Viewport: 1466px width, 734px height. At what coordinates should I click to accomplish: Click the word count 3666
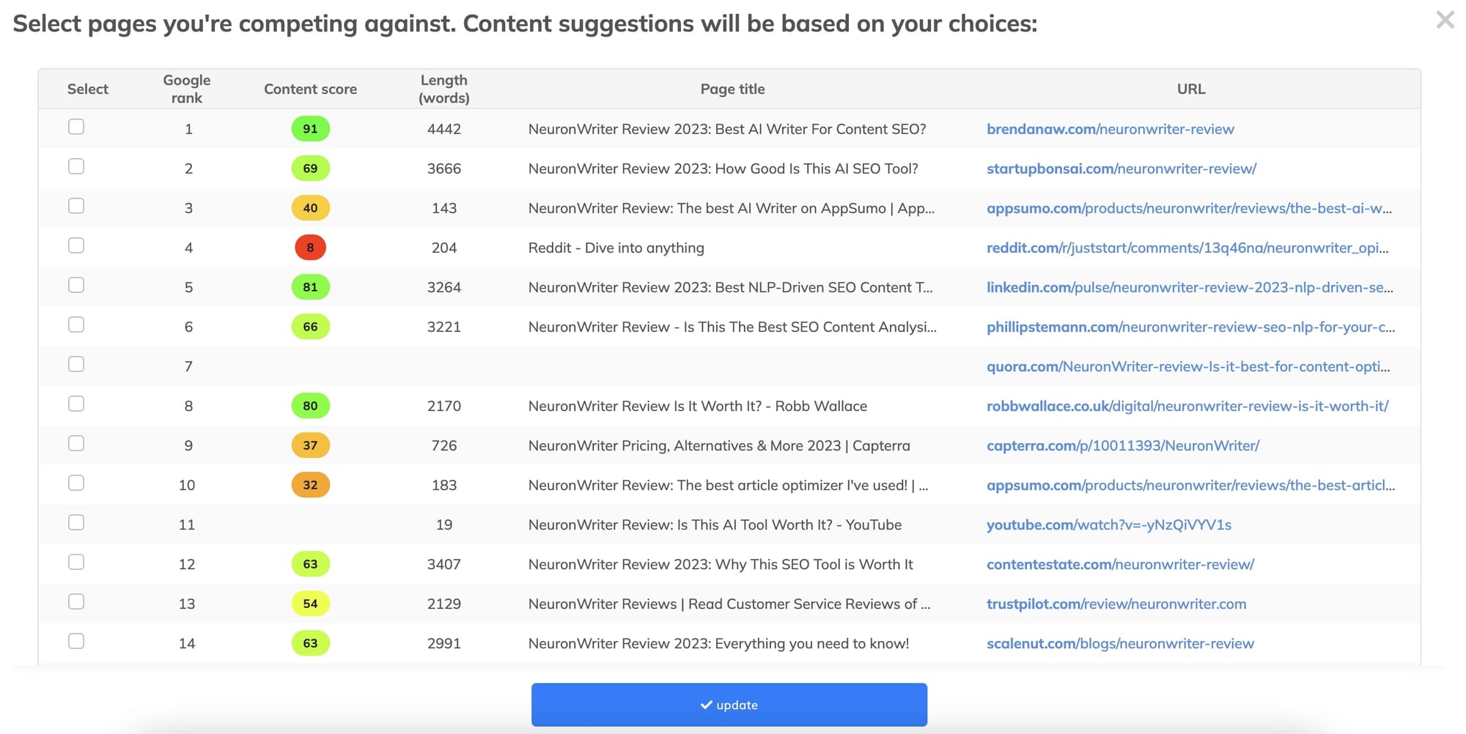[444, 168]
